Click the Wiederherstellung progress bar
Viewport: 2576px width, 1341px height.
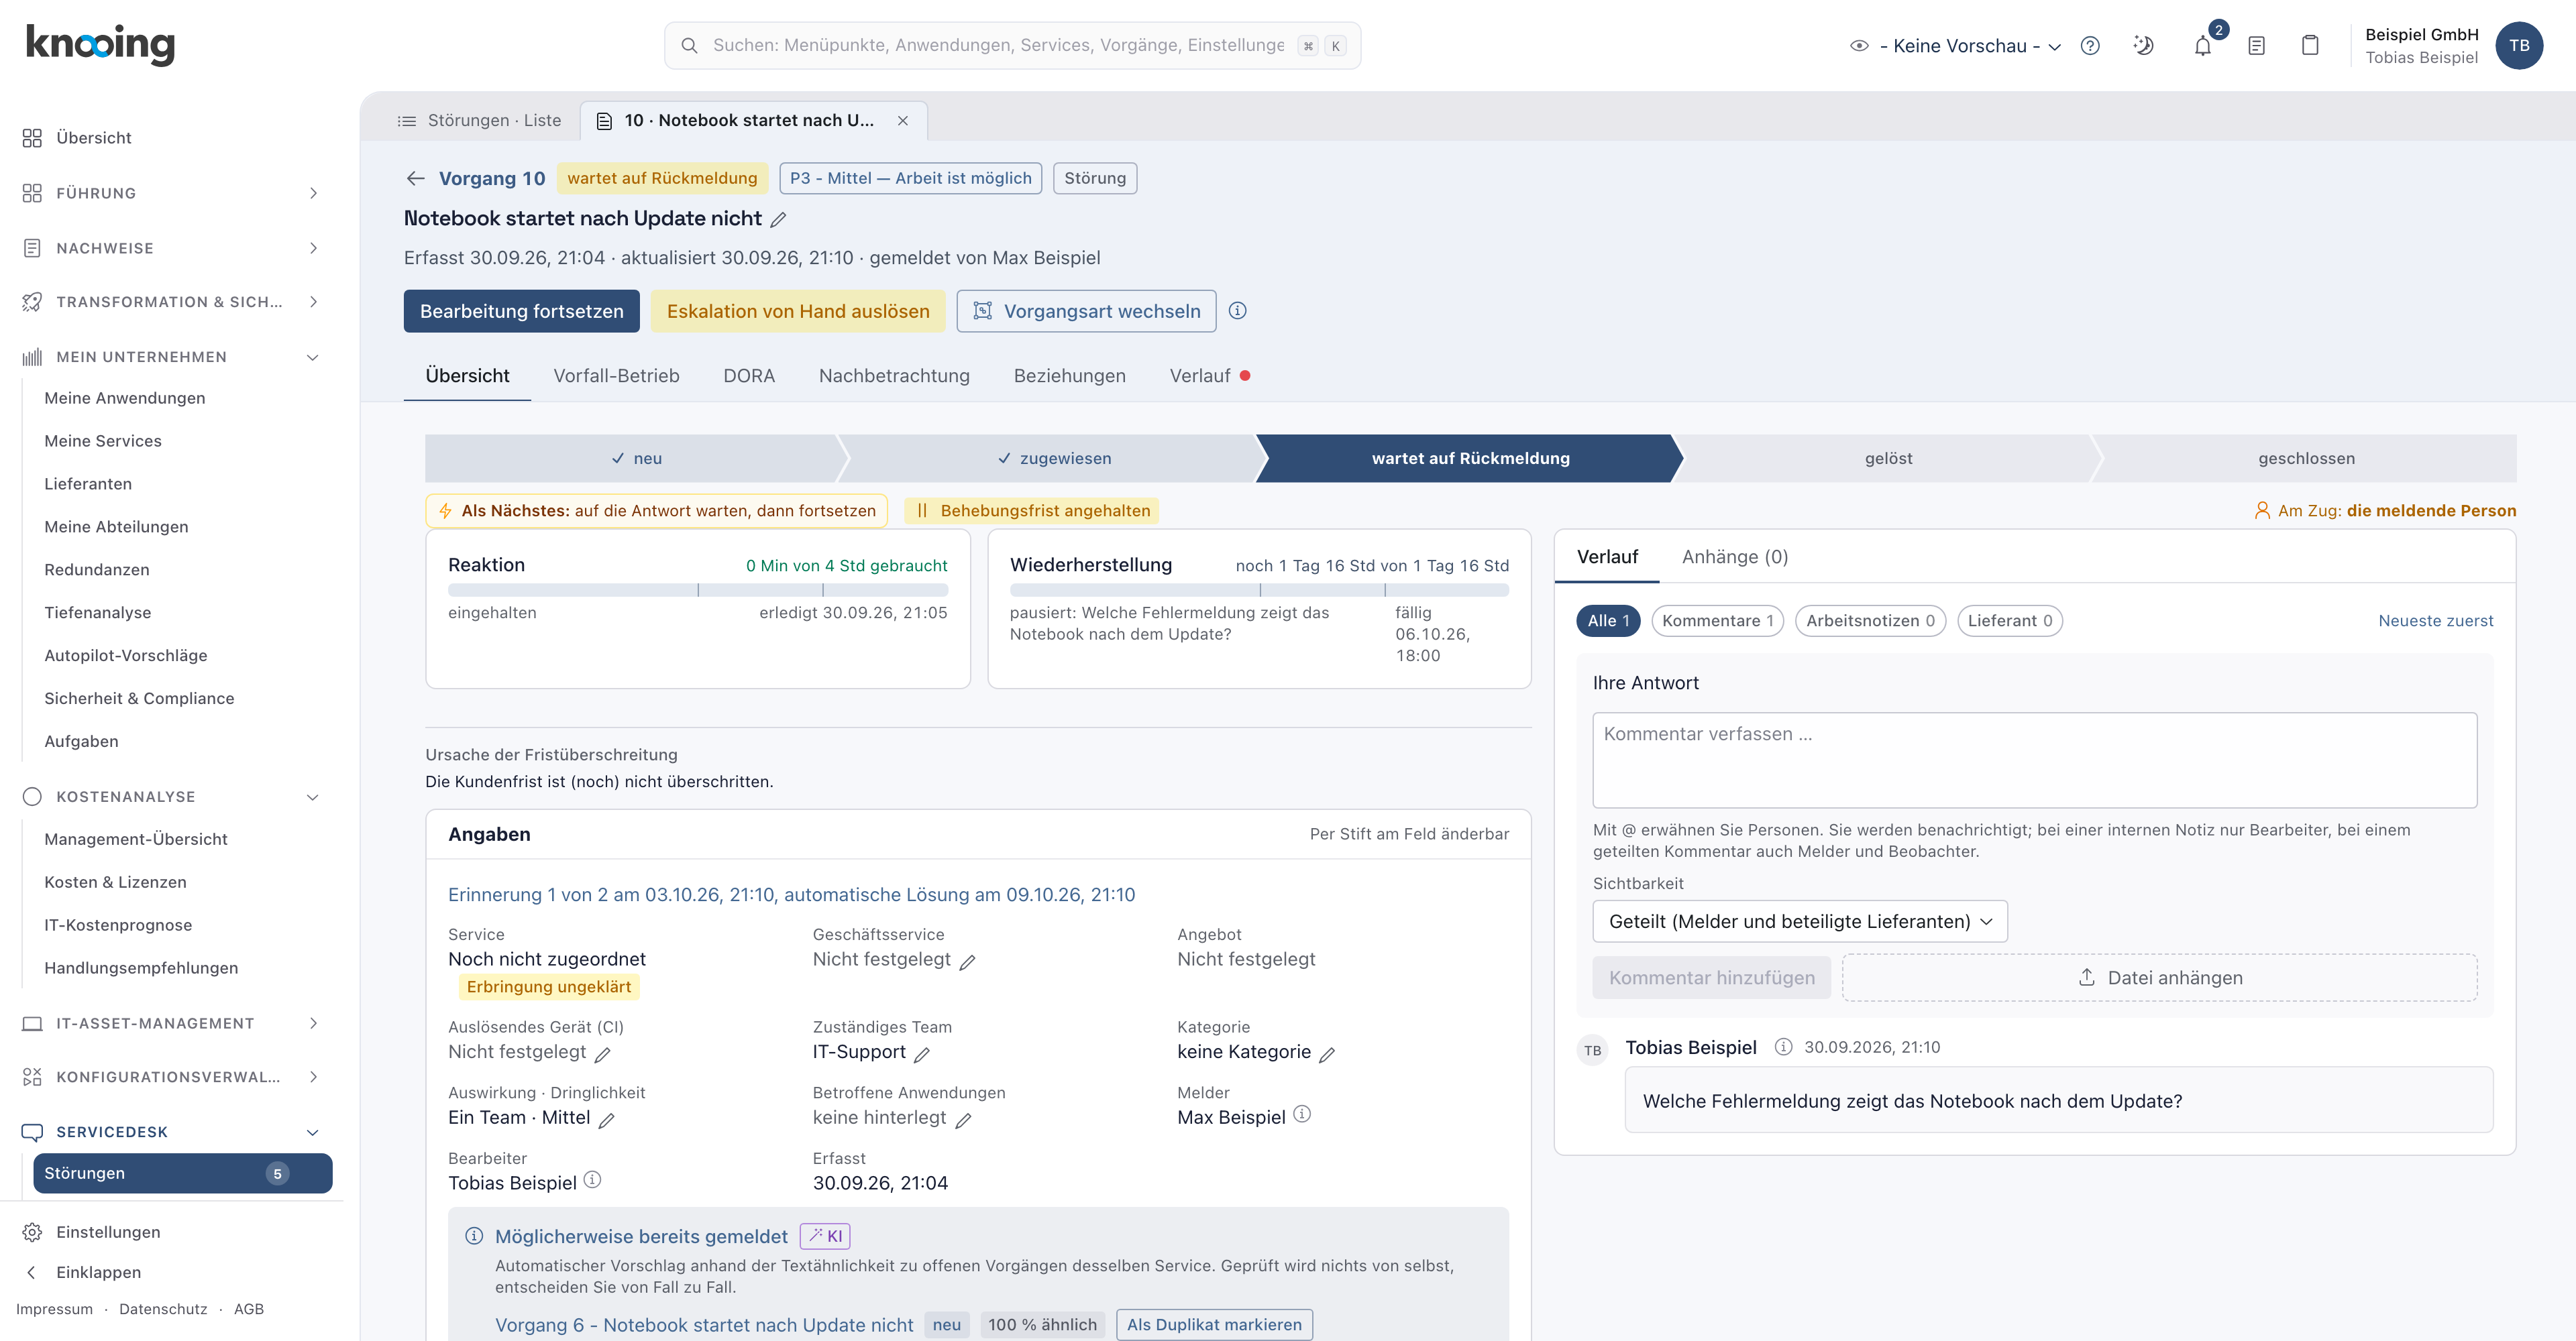pos(1259,591)
